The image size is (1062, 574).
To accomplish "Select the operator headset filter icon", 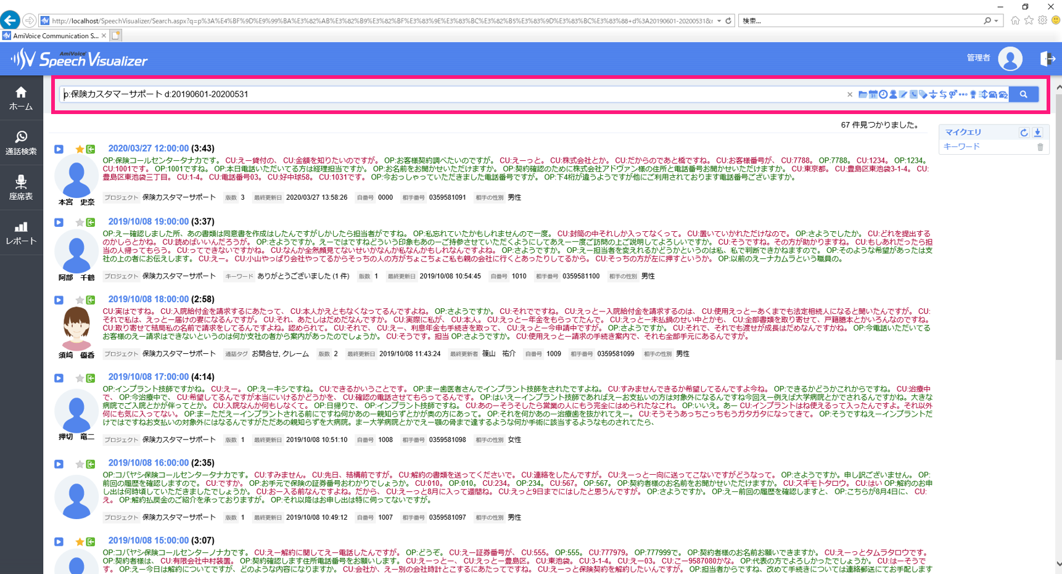I will [x=893, y=94].
